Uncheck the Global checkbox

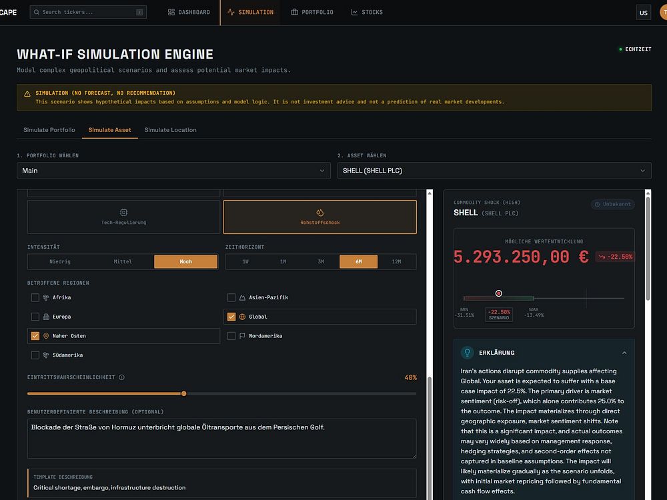point(231,317)
